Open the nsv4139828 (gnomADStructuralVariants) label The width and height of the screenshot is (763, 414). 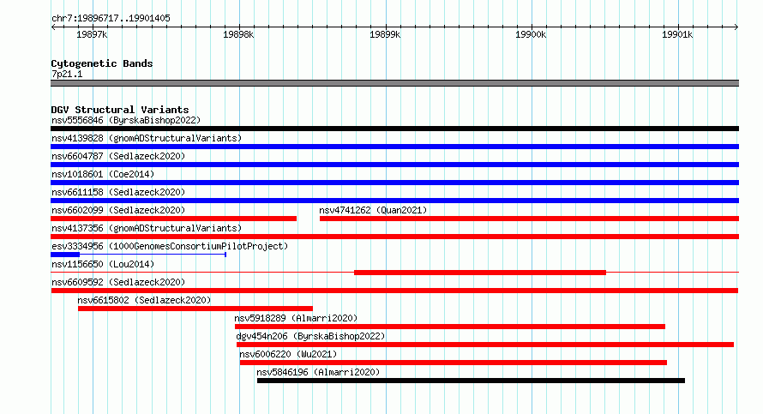(x=147, y=138)
